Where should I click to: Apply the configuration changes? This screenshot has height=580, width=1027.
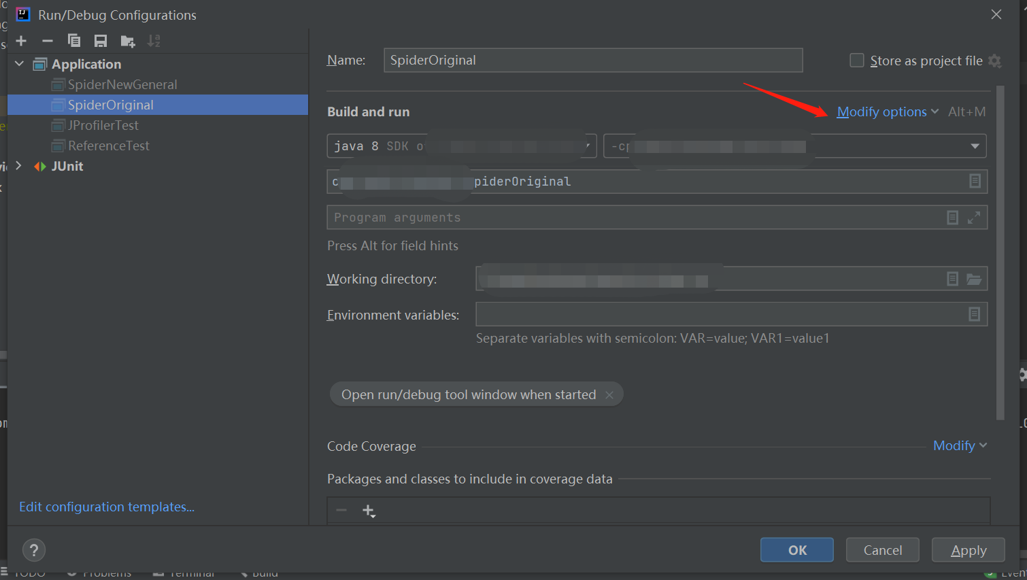click(x=967, y=549)
